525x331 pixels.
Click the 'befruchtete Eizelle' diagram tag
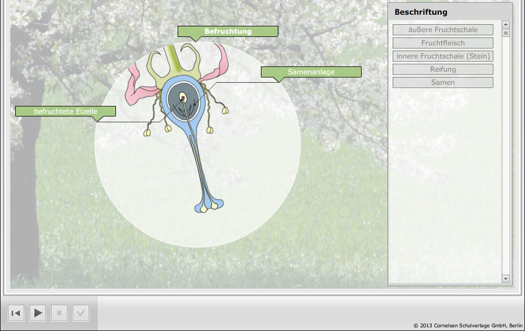(x=65, y=111)
